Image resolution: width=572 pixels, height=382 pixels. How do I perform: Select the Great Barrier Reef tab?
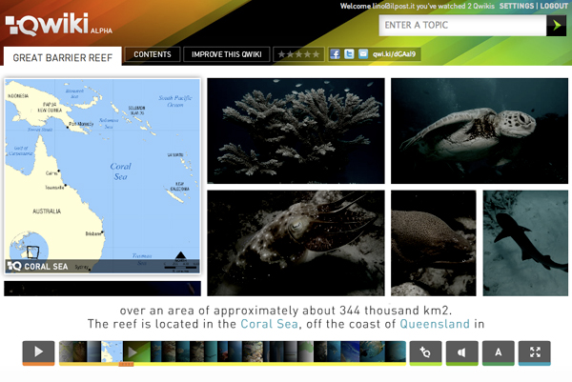(63, 57)
